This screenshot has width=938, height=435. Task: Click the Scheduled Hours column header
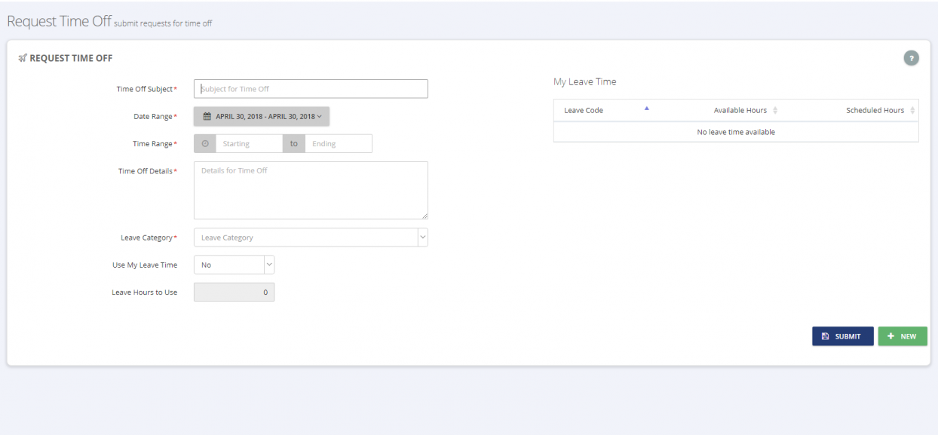click(x=875, y=110)
